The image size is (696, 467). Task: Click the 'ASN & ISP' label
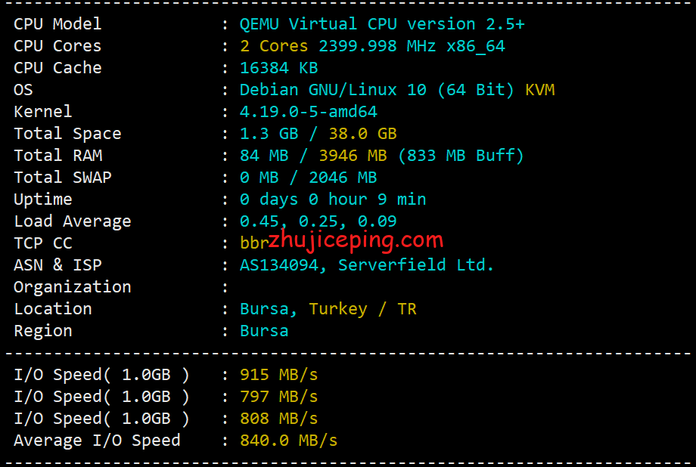coord(57,264)
